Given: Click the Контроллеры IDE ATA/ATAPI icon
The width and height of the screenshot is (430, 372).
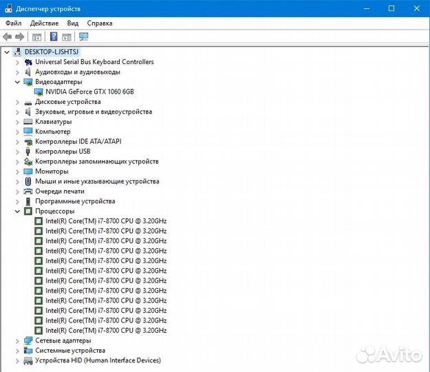Looking at the screenshot, I should [28, 142].
